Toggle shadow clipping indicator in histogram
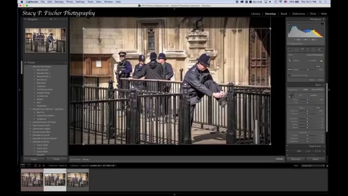Screen dimensions: 348x196 (x=289, y=24)
